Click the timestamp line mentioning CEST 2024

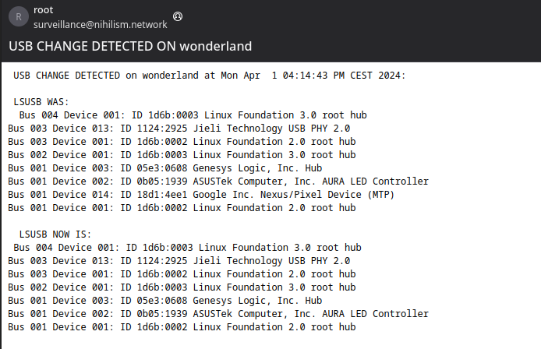coord(210,76)
